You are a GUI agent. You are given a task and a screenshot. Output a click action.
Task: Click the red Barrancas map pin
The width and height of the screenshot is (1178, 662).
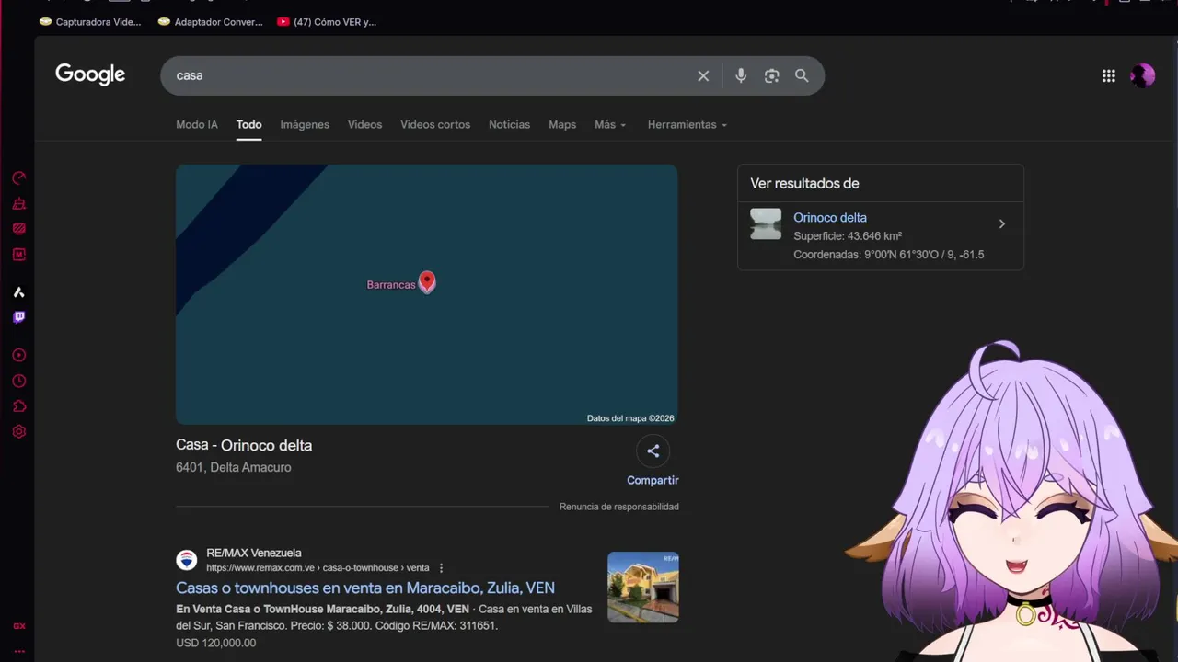[x=427, y=281]
